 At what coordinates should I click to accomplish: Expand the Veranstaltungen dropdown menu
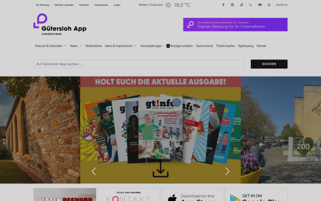click(152, 46)
